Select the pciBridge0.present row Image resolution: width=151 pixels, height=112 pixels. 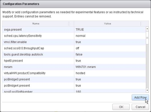74,79
